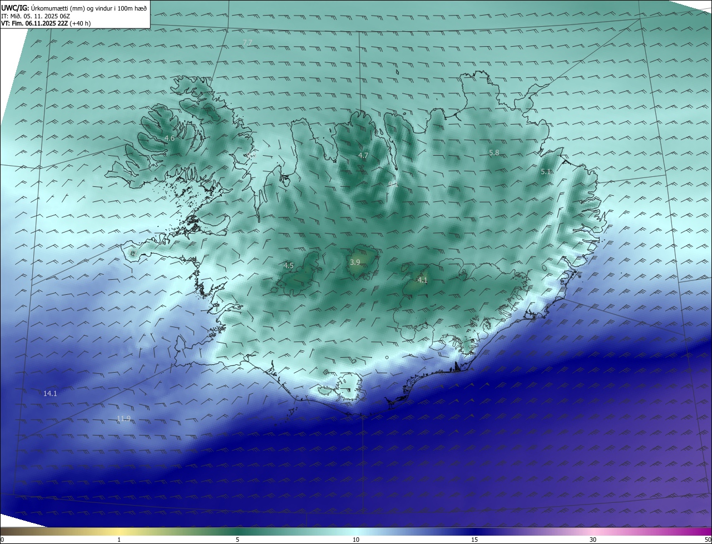Click the 5.1 value in east Iceland
Screen dimensions: 712x544
[x=546, y=172]
